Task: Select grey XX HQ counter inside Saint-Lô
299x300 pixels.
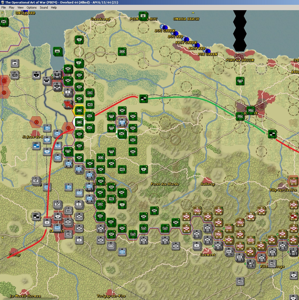Action: point(69,234)
